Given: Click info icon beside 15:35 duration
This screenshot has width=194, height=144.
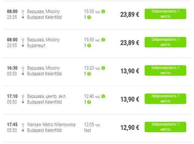Looking at the screenshot, I should [103, 12].
